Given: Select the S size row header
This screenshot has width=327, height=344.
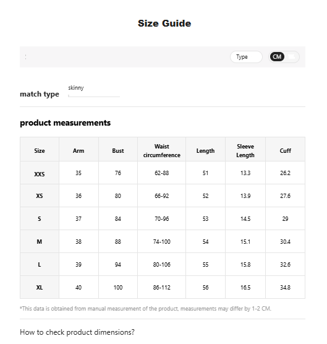Looking at the screenshot, I should tap(40, 218).
